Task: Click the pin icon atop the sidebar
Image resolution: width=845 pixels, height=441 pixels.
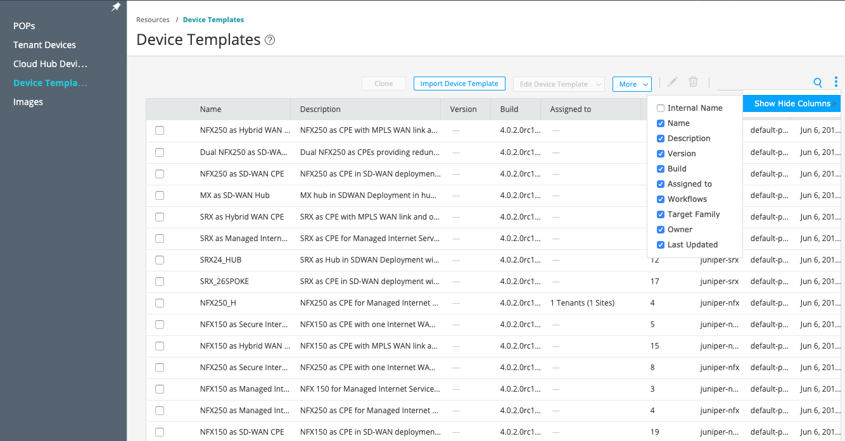Action: tap(115, 7)
